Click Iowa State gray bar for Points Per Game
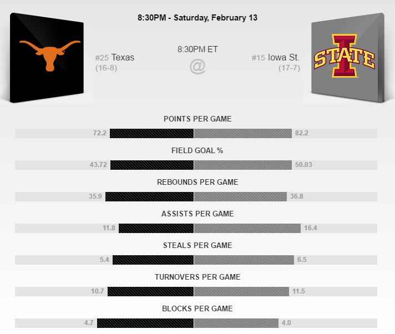395x334 pixels. click(243, 134)
